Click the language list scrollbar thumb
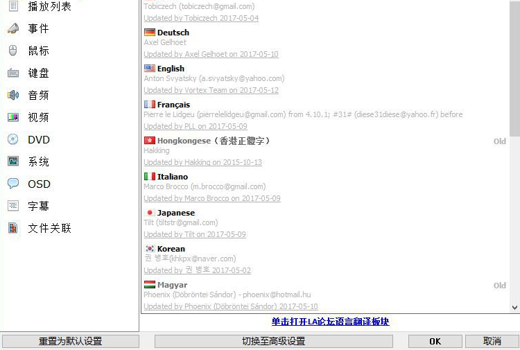The image size is (520, 350). [x=514, y=68]
